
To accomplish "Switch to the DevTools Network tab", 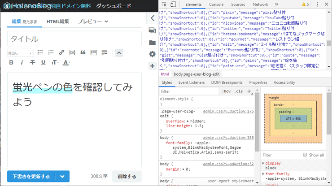I will [x=260, y=4].
